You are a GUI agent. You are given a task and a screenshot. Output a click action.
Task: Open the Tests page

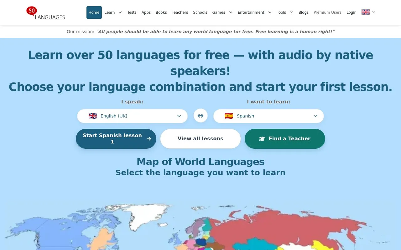132,12
